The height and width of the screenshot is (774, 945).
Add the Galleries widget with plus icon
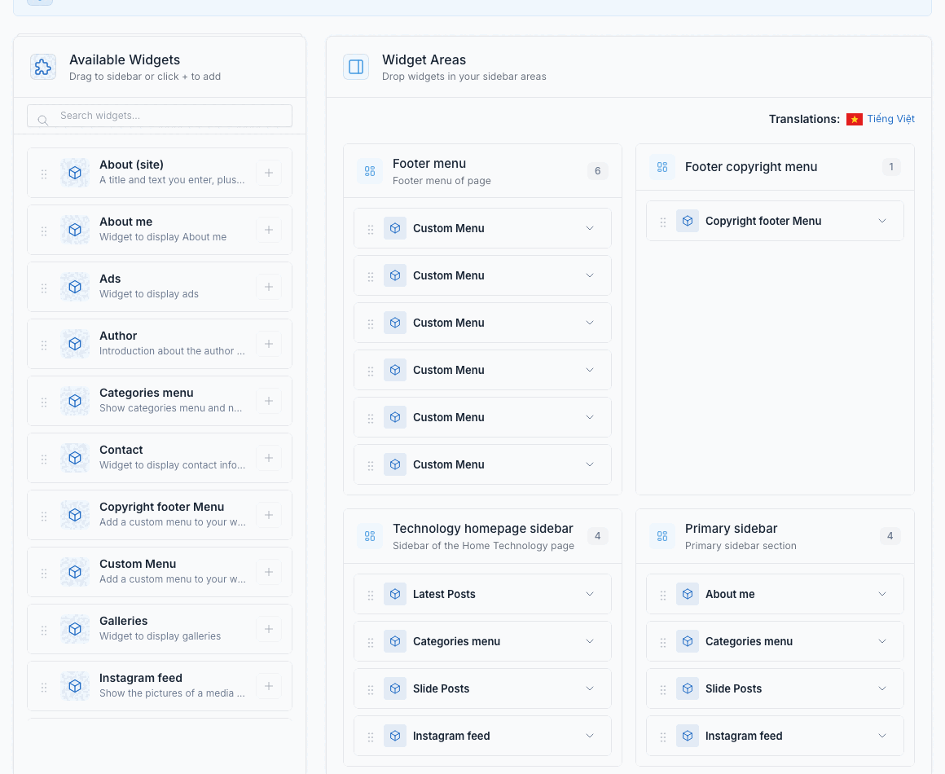click(269, 629)
